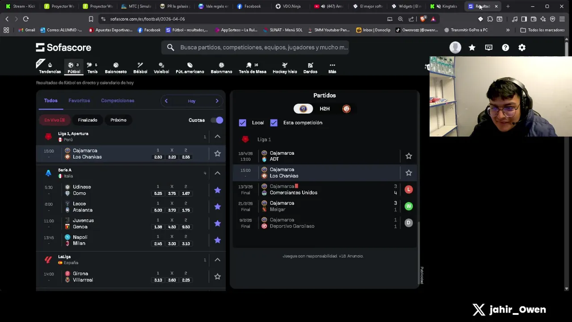The width and height of the screenshot is (572, 322).
Task: Unfavorite the Lecce vs Atalanta match
Action: pos(217,207)
